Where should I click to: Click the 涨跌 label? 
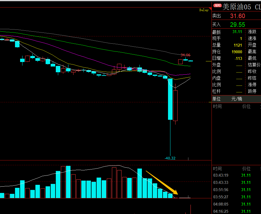252,32
